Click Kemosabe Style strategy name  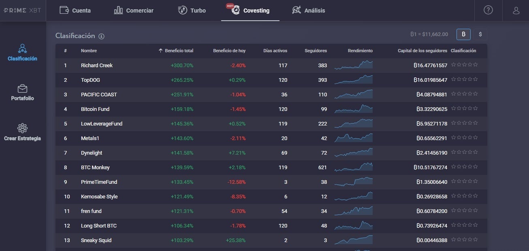[x=99, y=196]
